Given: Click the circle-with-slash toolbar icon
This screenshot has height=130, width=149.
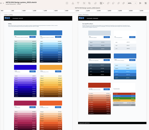Looking at the screenshot, I should pos(95,3).
